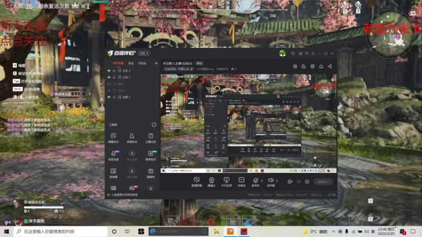Open the Pk tool with red badge
Screen dimensions: 422x237
tap(132, 188)
